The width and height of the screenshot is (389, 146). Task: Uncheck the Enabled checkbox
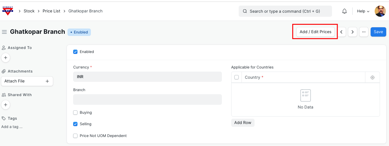point(75,52)
